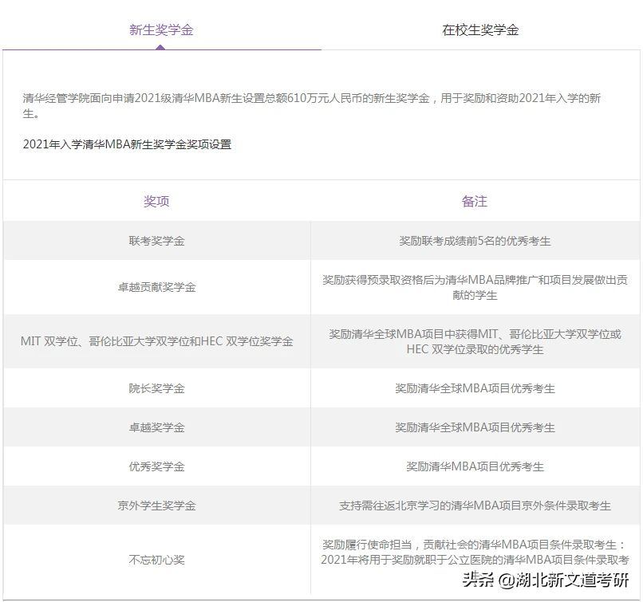Click the 京外学生奖学金 cell
The height and width of the screenshot is (602, 643).
(x=157, y=506)
